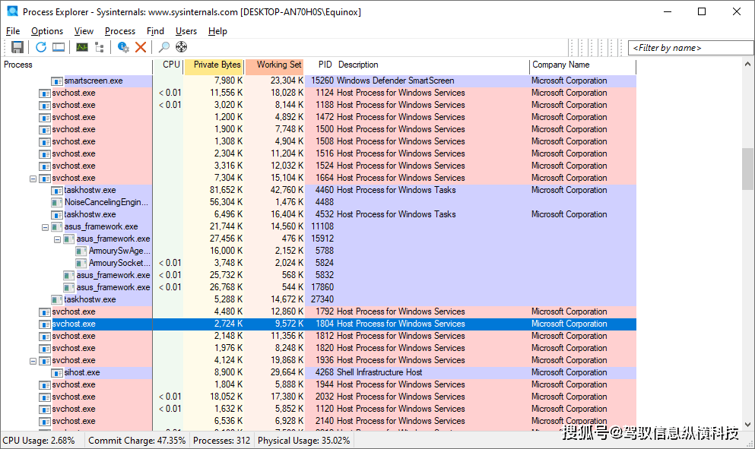Collapse the asus_framework.exe PID 11108 node
The width and height of the screenshot is (755, 449).
(x=46, y=227)
